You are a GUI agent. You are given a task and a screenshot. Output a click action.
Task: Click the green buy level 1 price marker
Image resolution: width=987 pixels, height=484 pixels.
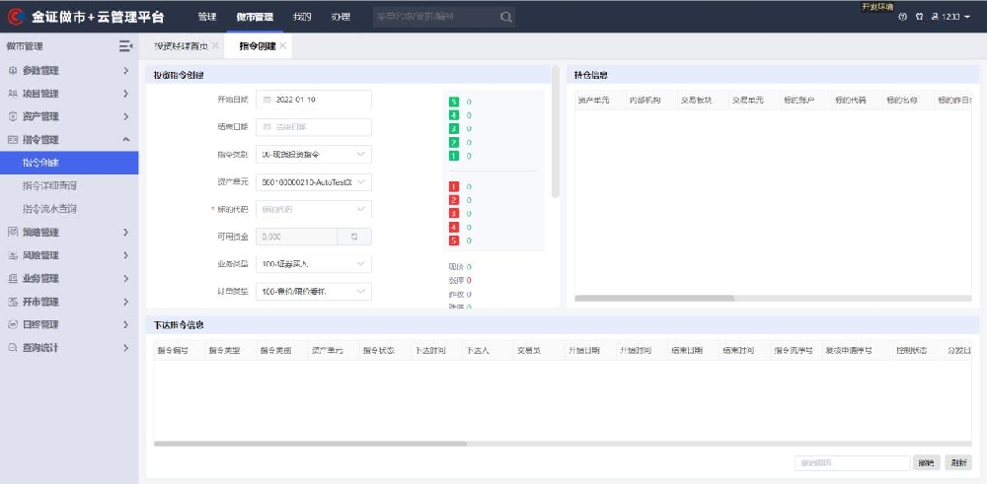pyautogui.click(x=454, y=156)
